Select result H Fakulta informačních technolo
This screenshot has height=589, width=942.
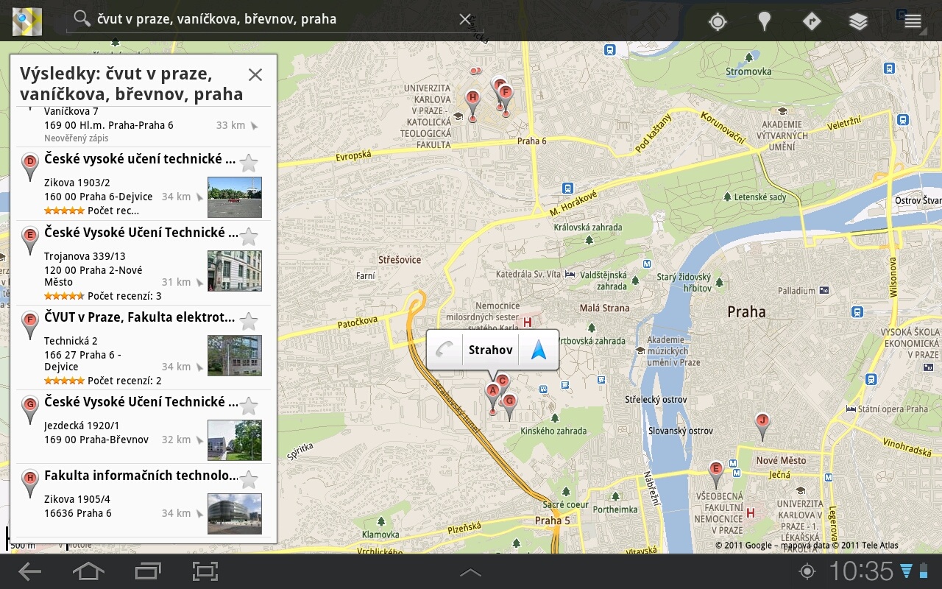coord(144,501)
